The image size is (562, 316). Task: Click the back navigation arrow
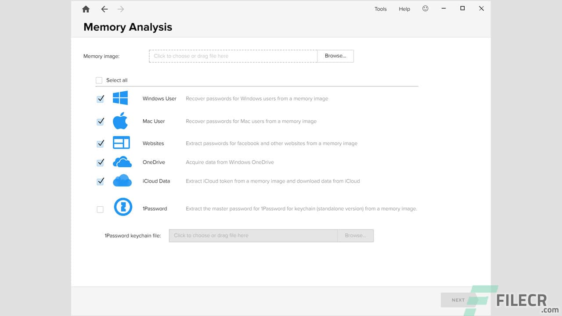[x=104, y=9]
